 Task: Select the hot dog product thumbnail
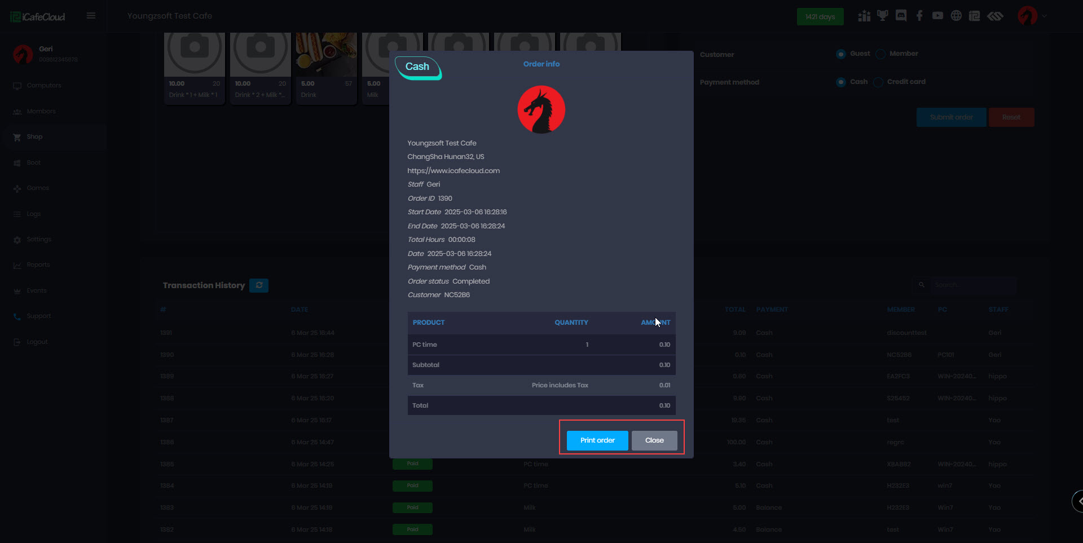(326, 55)
